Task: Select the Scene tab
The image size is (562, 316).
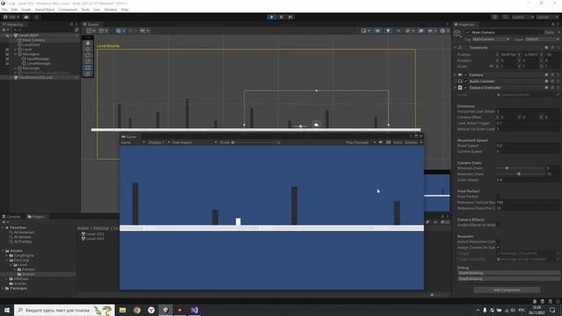Action: [91, 25]
